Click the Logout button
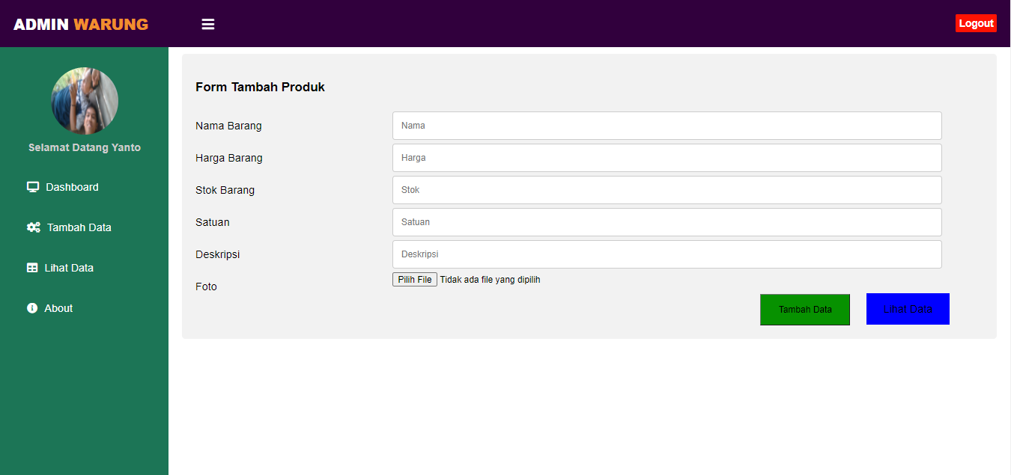 click(x=976, y=22)
